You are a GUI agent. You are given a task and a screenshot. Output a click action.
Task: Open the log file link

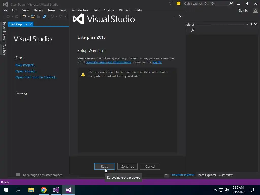click(157, 62)
